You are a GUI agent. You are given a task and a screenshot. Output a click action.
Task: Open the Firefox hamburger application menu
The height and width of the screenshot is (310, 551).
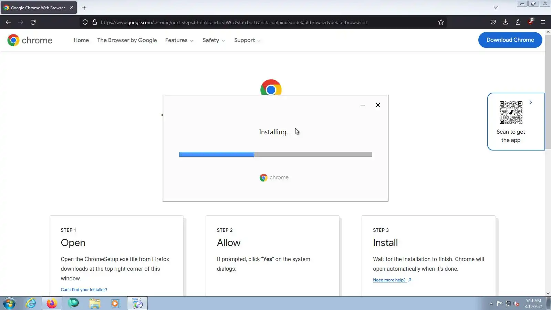click(x=543, y=22)
